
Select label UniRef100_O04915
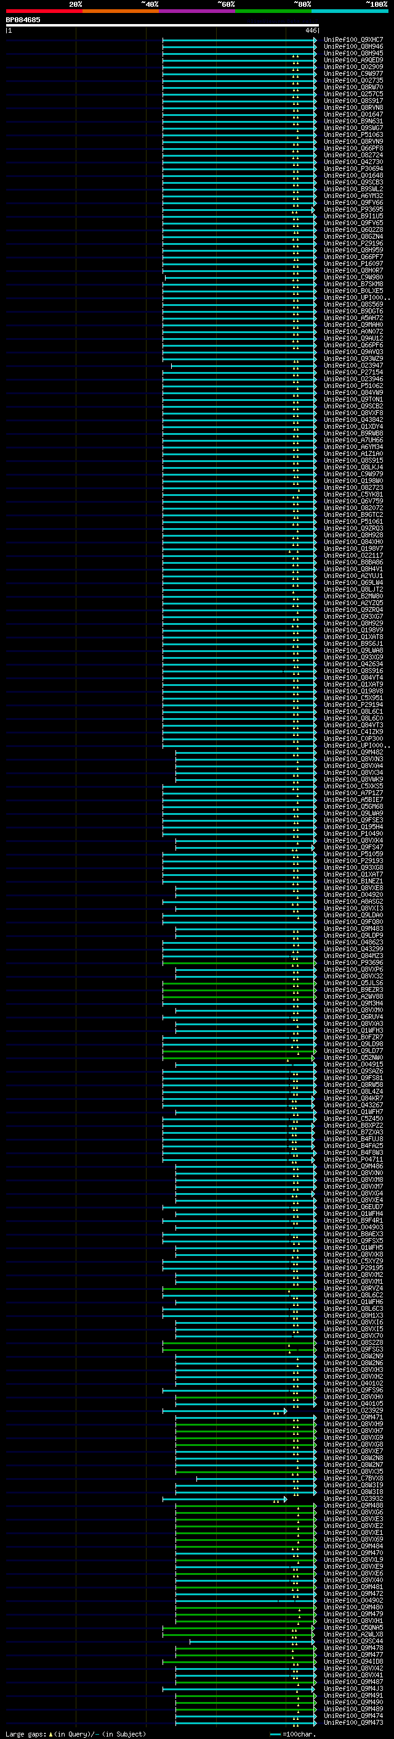click(353, 1064)
